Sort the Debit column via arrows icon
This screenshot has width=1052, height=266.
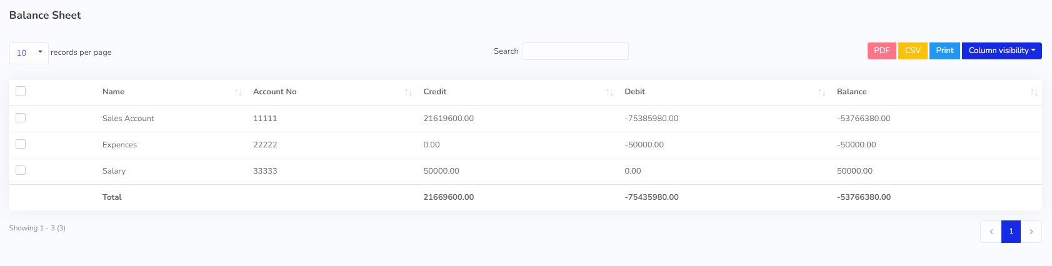(821, 92)
